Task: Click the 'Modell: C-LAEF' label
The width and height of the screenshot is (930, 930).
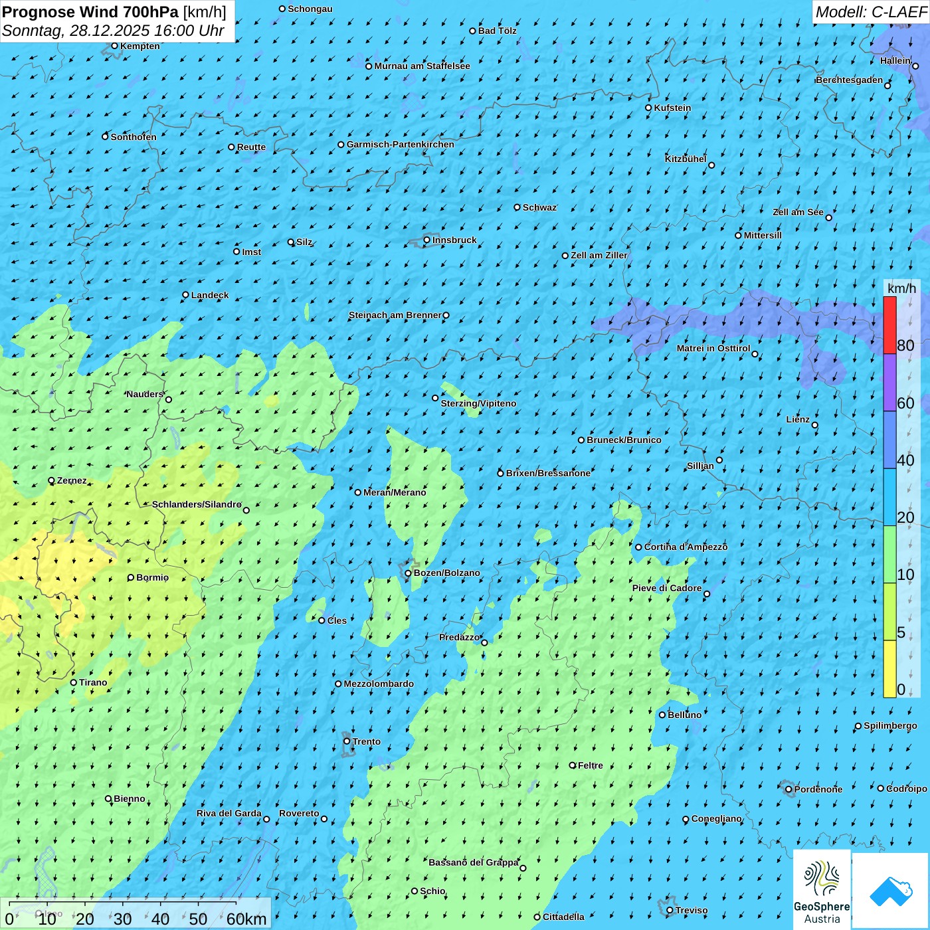Action: (x=870, y=12)
